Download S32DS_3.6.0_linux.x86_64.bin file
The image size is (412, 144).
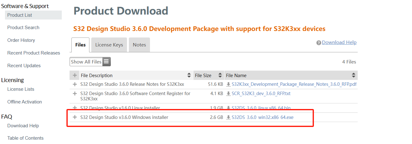click(261, 108)
